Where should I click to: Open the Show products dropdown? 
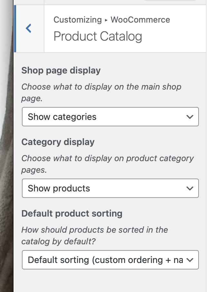tap(110, 188)
